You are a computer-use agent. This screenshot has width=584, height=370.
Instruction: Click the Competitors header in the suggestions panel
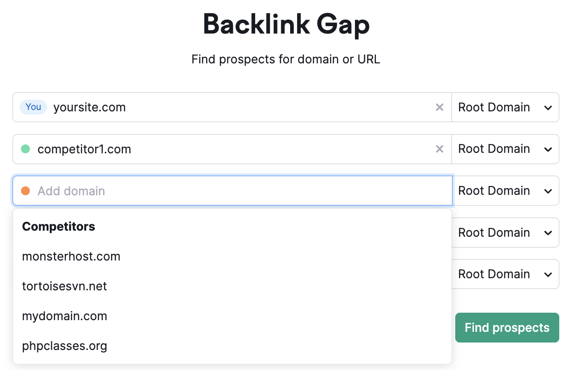58,226
